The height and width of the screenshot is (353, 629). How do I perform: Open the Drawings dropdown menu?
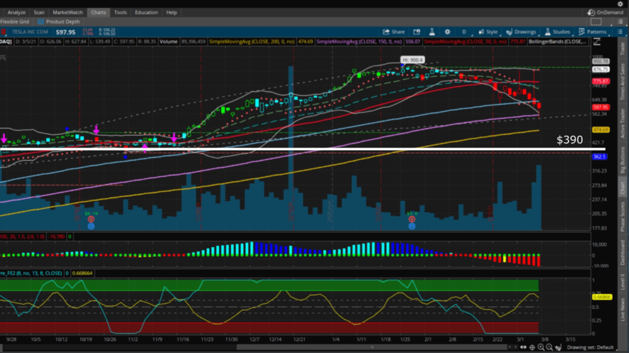pyautogui.click(x=521, y=32)
